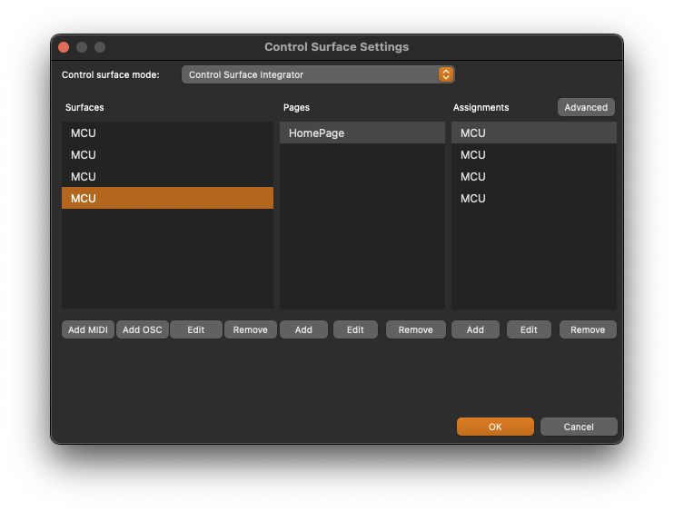Click the orange stepper arrows on mode selector
This screenshot has width=674, height=511.
(x=446, y=74)
